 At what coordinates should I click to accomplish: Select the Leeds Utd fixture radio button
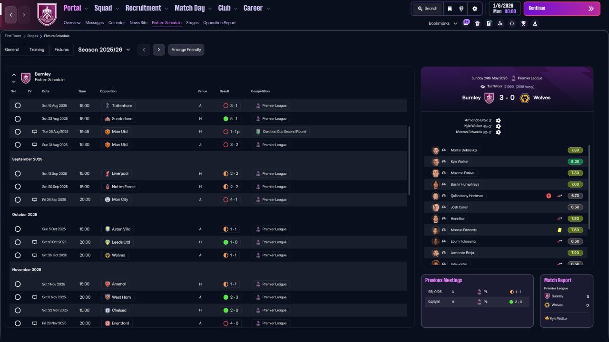[x=18, y=242]
